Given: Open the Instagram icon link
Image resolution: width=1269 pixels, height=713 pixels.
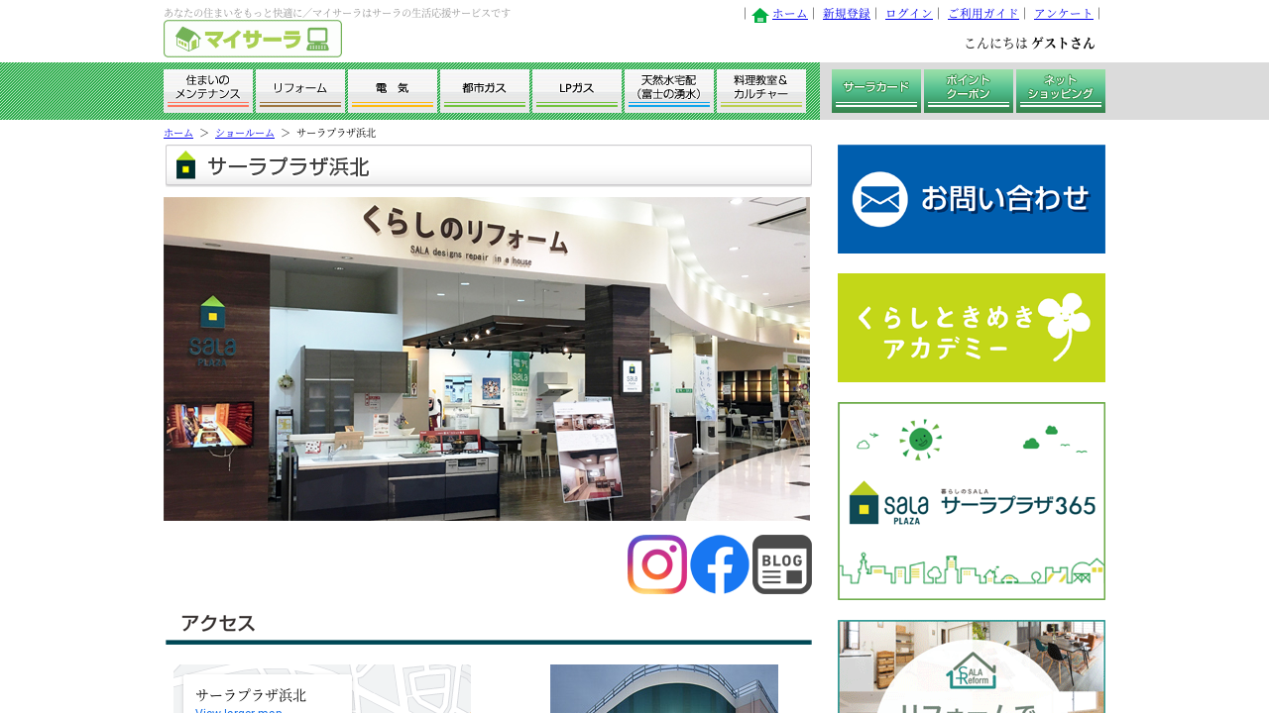Looking at the screenshot, I should click(656, 564).
